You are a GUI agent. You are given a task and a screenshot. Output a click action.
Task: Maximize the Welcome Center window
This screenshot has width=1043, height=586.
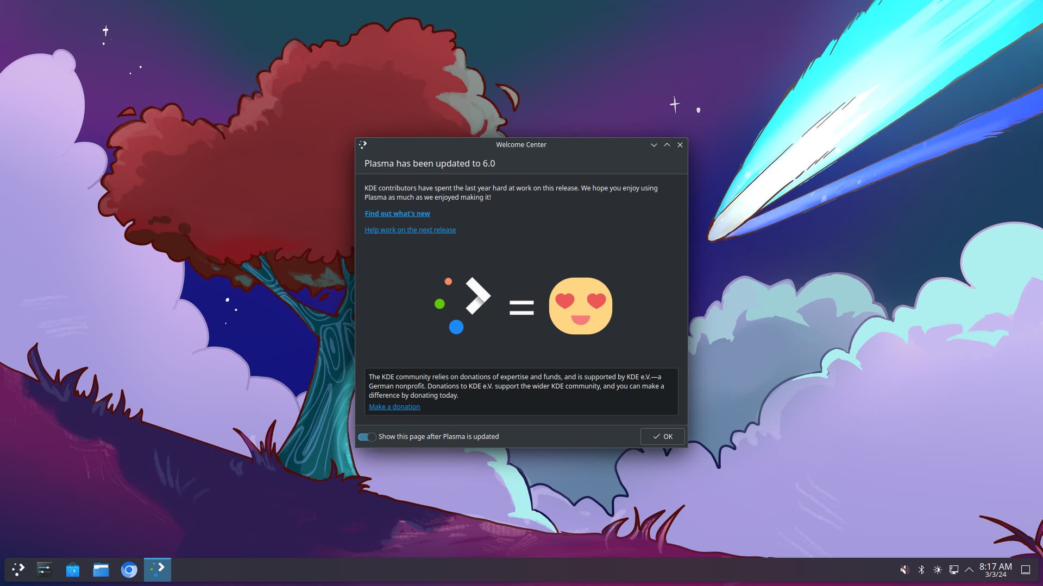coord(667,145)
